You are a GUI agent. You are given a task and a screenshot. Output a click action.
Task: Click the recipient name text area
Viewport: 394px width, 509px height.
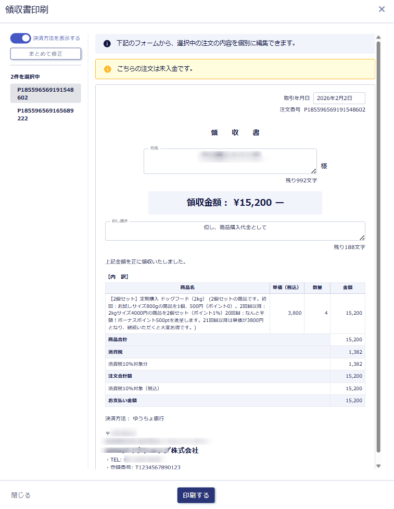[230, 161]
